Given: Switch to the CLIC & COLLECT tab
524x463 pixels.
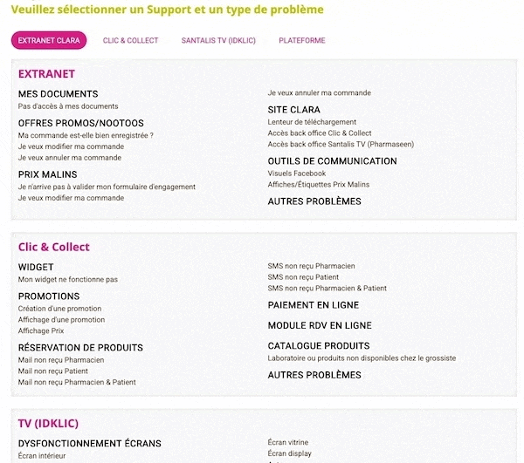Looking at the screenshot, I should 130,40.
